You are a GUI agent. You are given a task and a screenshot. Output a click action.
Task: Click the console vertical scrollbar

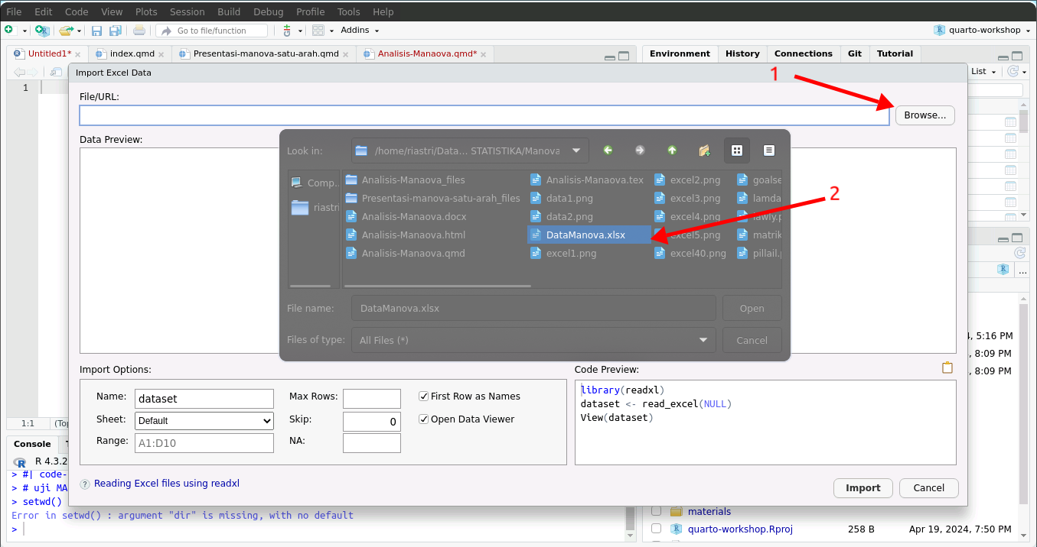631,519
